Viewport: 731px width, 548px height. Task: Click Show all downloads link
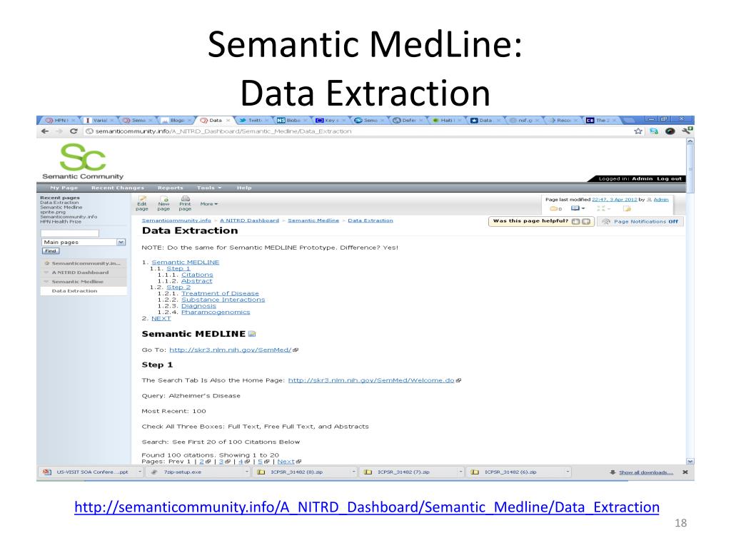646,472
